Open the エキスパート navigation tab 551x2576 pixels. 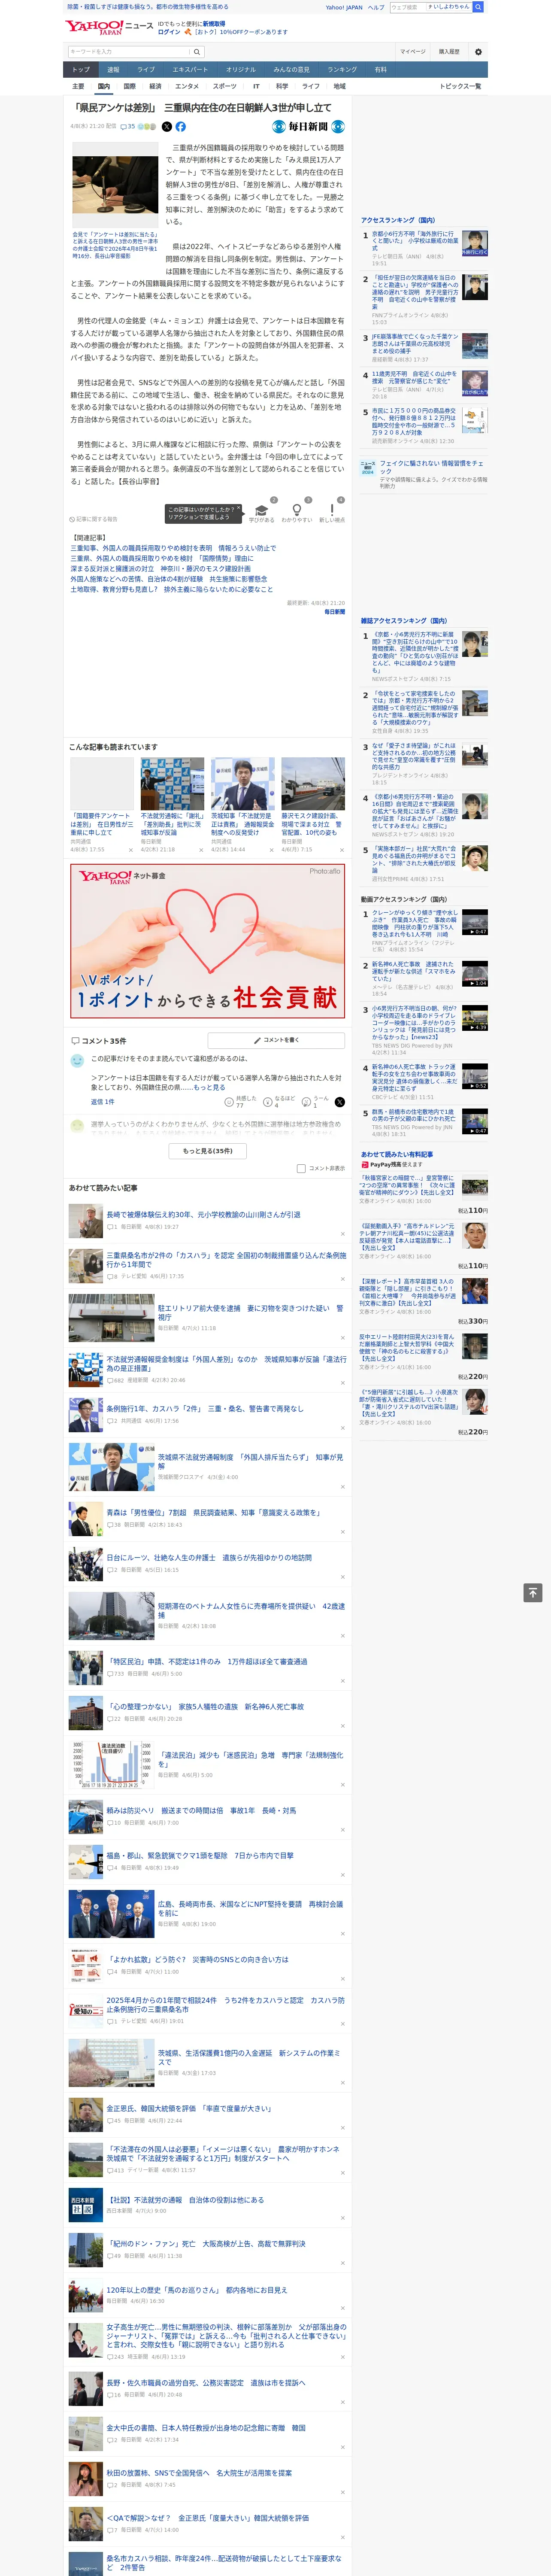coord(190,70)
